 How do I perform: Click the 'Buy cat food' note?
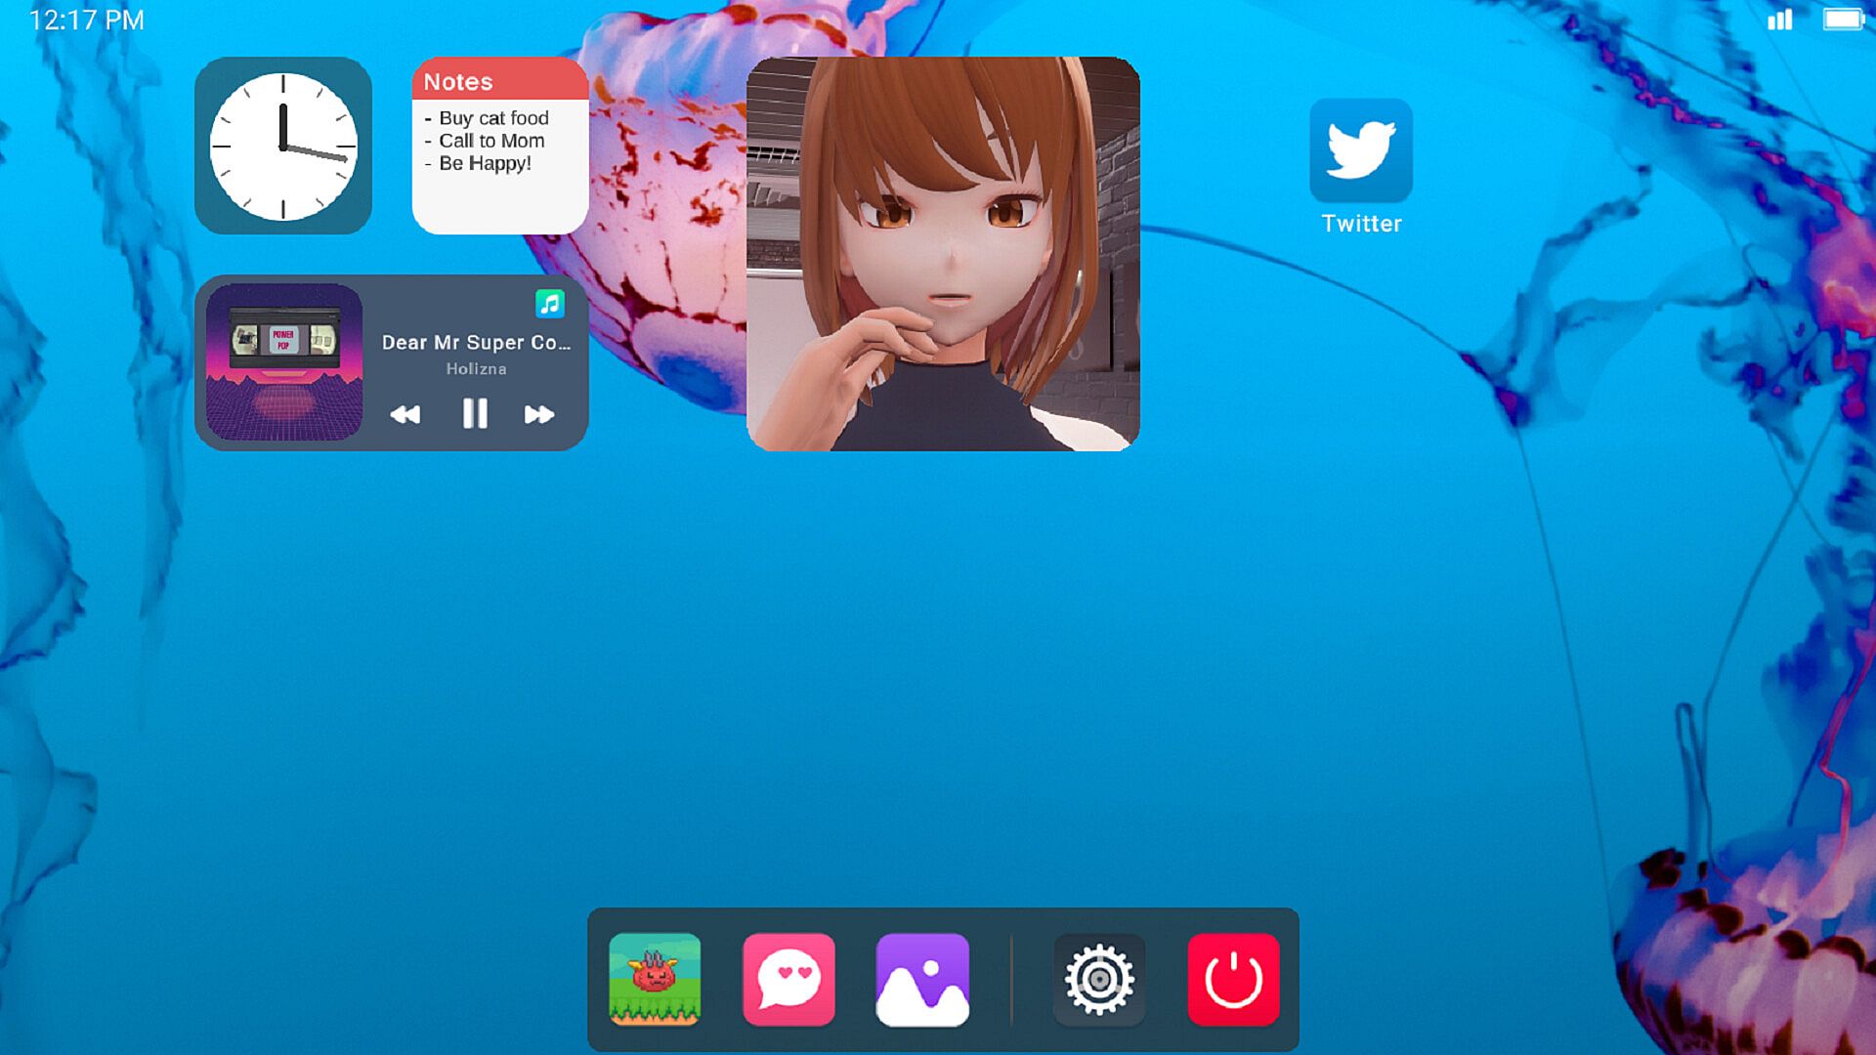[x=492, y=118]
